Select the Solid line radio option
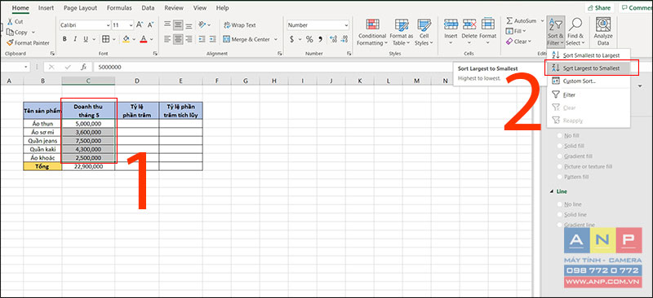The height and width of the screenshot is (298, 653). click(560, 215)
